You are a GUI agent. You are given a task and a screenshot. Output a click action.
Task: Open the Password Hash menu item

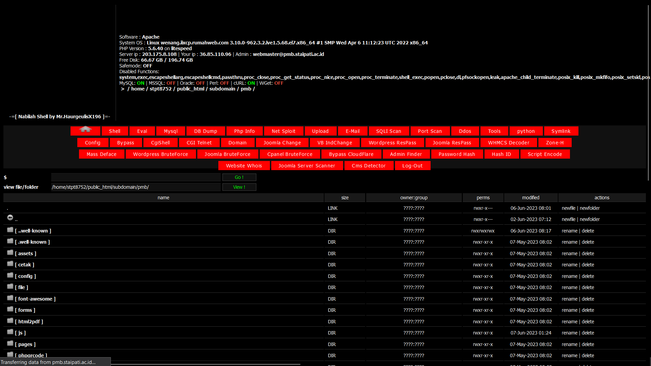(457, 154)
